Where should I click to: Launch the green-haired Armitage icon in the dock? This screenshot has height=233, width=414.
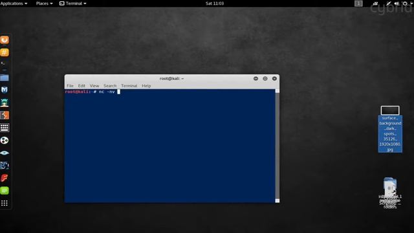click(5, 102)
